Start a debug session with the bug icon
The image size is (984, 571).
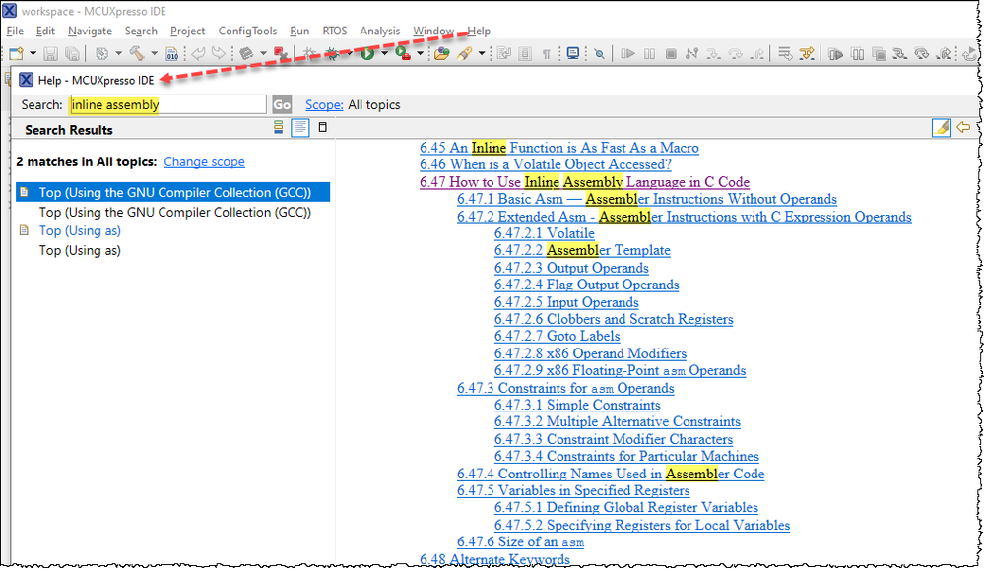click(x=331, y=54)
